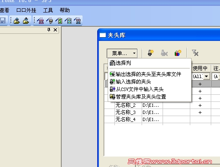Viewport: 220px width, 167px height.
Task: Click the folder icon with down arrow
Action: tap(26, 21)
